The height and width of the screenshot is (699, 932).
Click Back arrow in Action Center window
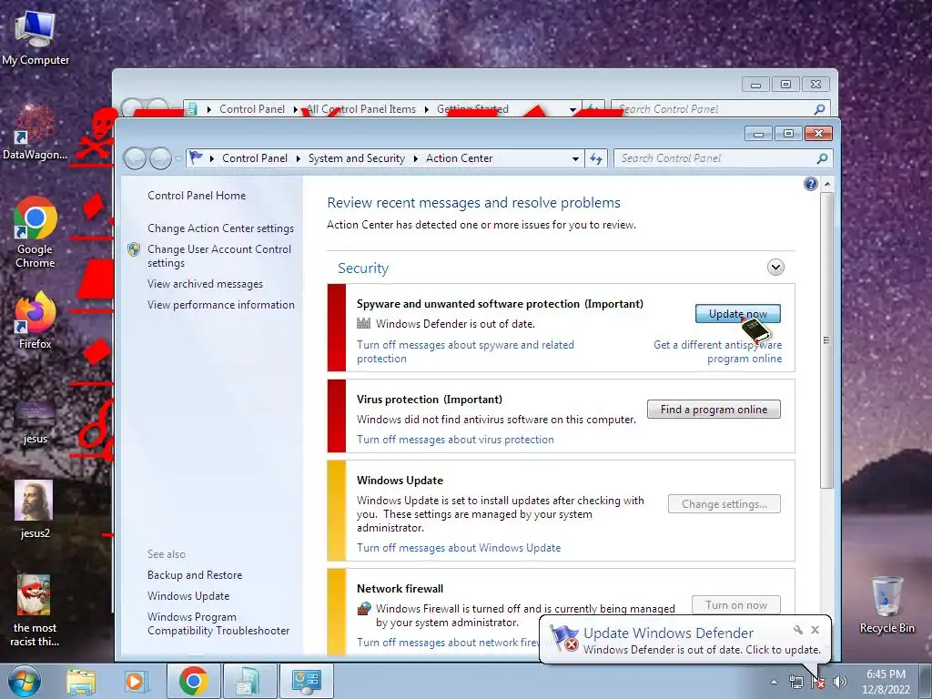[135, 158]
